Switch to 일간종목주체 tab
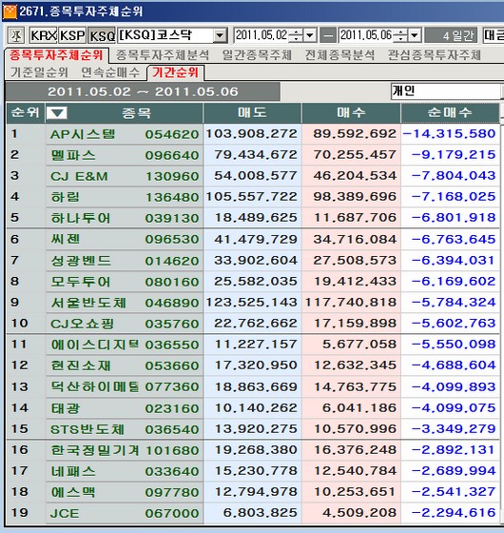The image size is (504, 533). [x=257, y=55]
